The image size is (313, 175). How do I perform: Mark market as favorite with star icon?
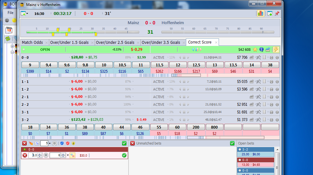(x=255, y=50)
